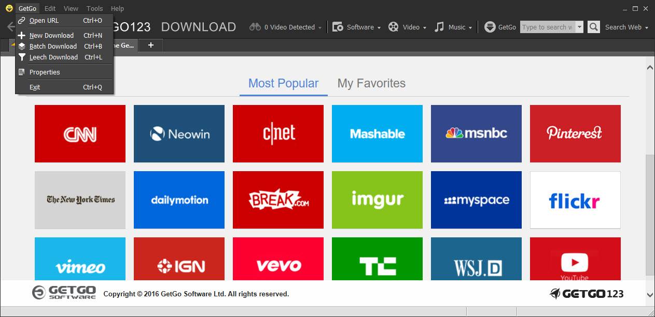Open the Pinterest site tile
This screenshot has height=317, width=655.
tap(575, 133)
